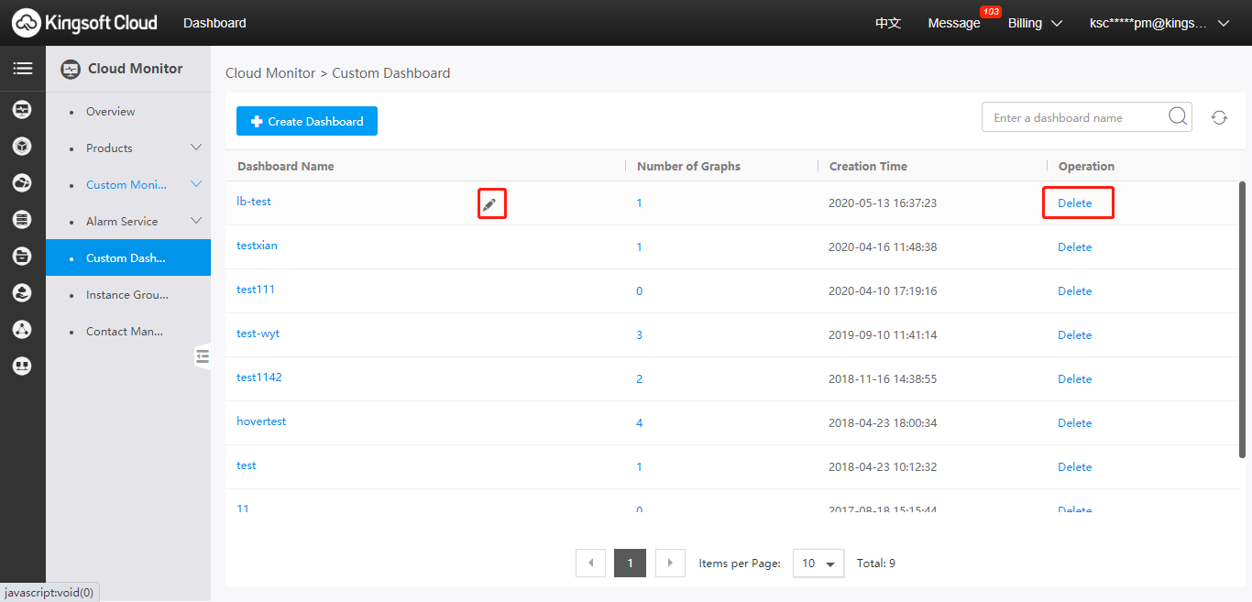This screenshot has height=602, width=1252.
Task: Select the cube icon in the dark rail
Action: pos(22,147)
